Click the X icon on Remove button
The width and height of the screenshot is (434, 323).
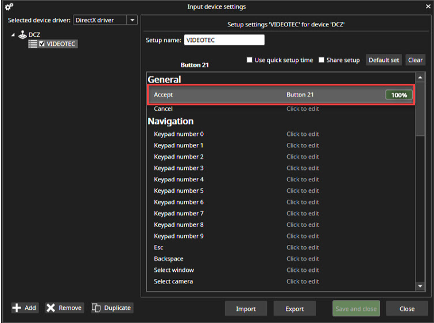(51, 308)
